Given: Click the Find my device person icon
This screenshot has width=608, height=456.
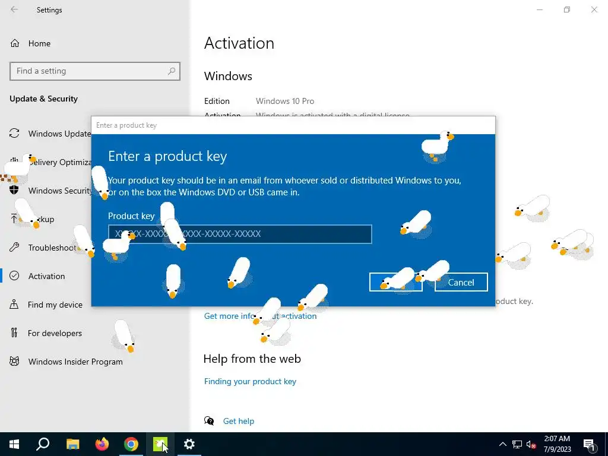Looking at the screenshot, I should pos(14,304).
